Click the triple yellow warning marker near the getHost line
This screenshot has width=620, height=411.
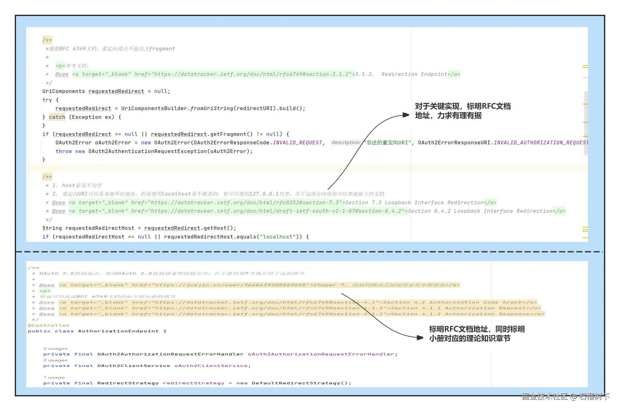585,229
